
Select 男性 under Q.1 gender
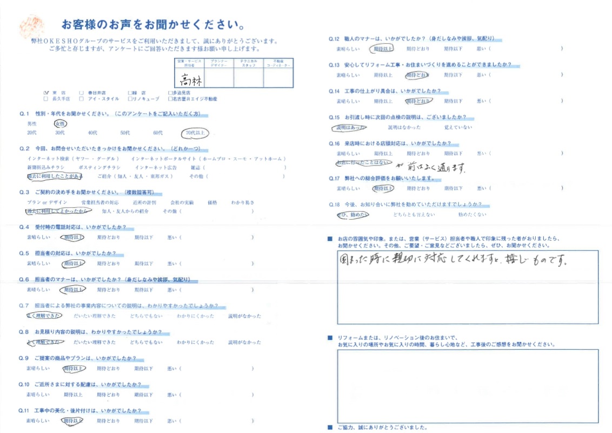[32, 124]
